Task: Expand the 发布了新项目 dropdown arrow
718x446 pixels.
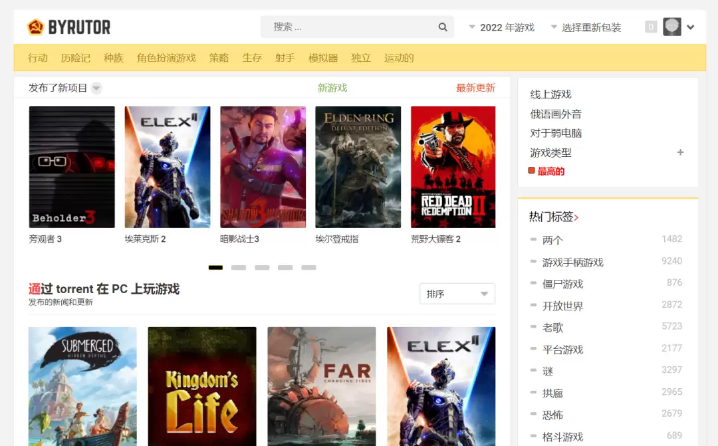Action: click(96, 88)
